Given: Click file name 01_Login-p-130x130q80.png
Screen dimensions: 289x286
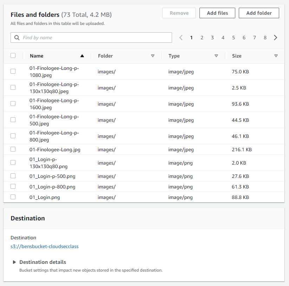Looking at the screenshot, I should [x=48, y=163].
